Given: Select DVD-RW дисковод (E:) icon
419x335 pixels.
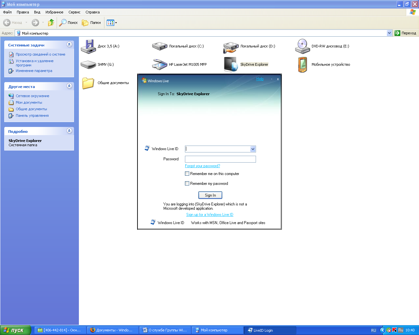Looking at the screenshot, I should [302, 46].
